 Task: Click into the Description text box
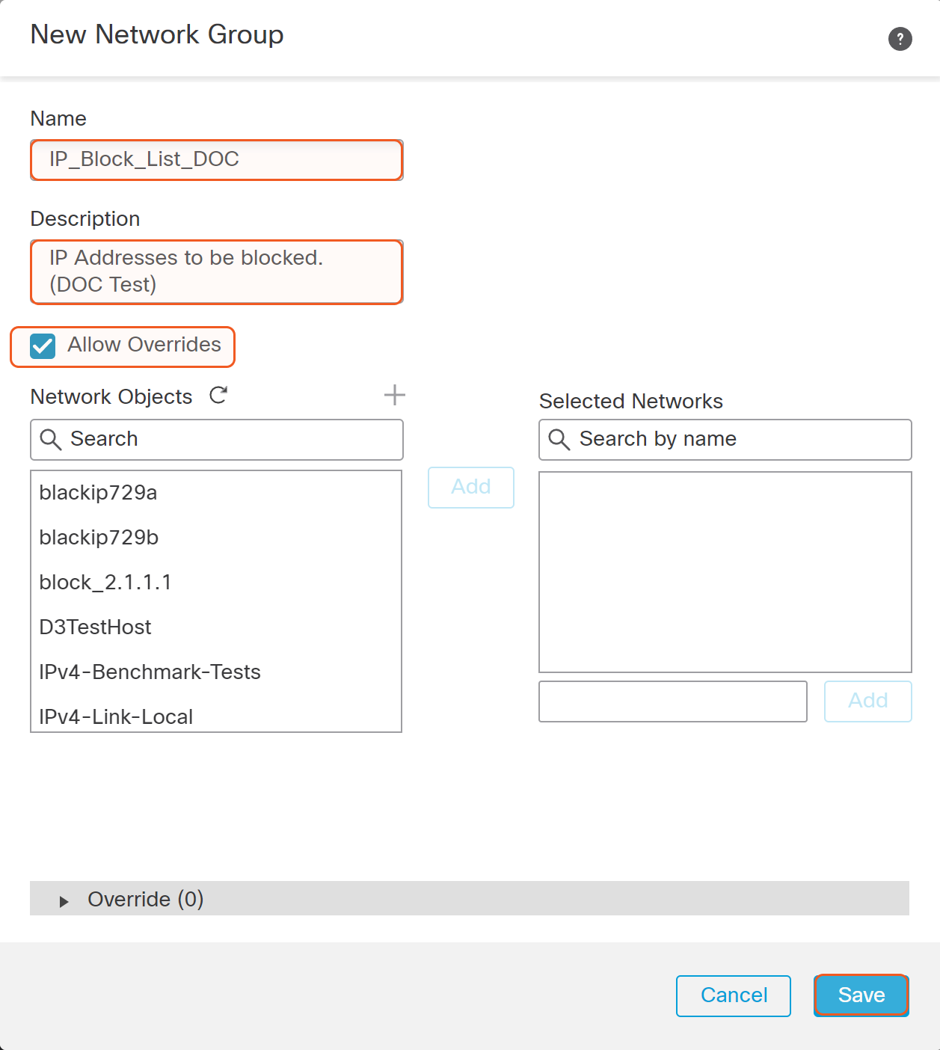pyautogui.click(x=217, y=271)
